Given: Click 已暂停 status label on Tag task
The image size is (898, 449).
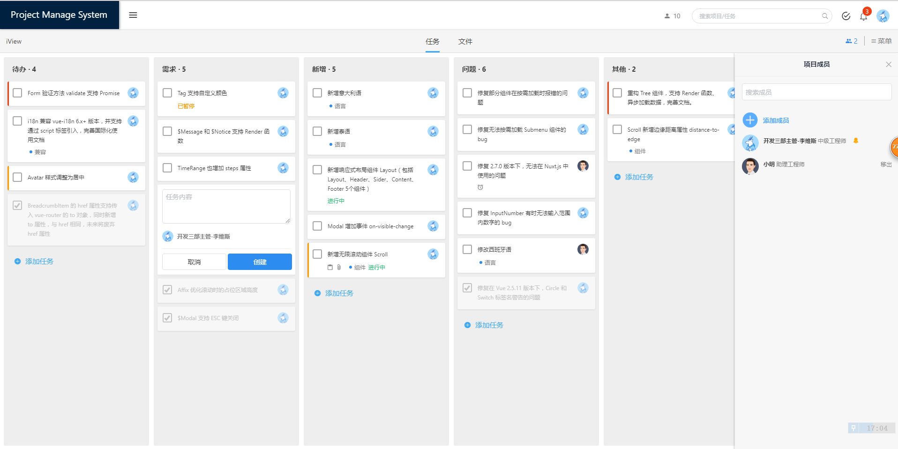Looking at the screenshot, I should (186, 106).
